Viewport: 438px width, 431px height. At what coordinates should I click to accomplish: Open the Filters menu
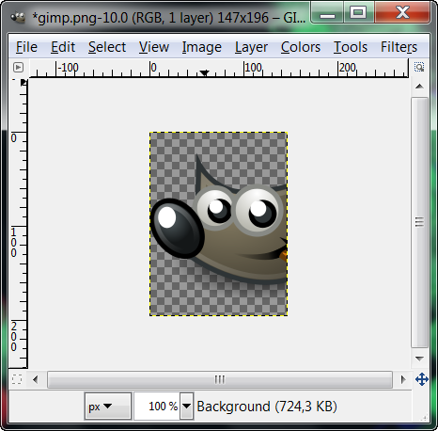click(x=399, y=47)
